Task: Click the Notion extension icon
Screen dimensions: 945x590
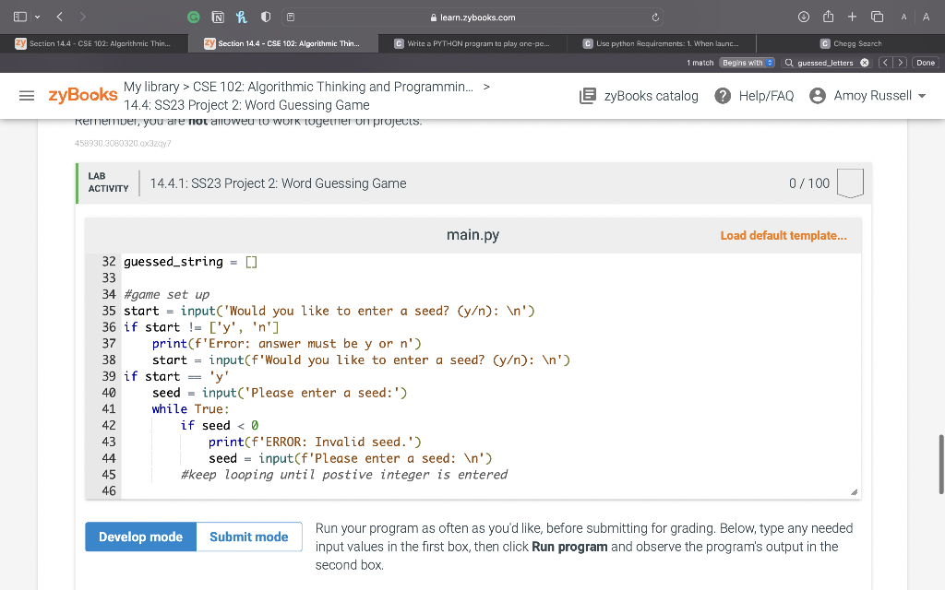Action: click(x=218, y=16)
